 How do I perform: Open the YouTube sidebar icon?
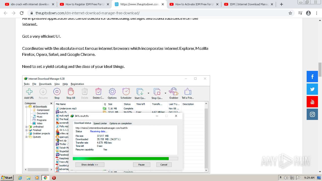click(312, 102)
